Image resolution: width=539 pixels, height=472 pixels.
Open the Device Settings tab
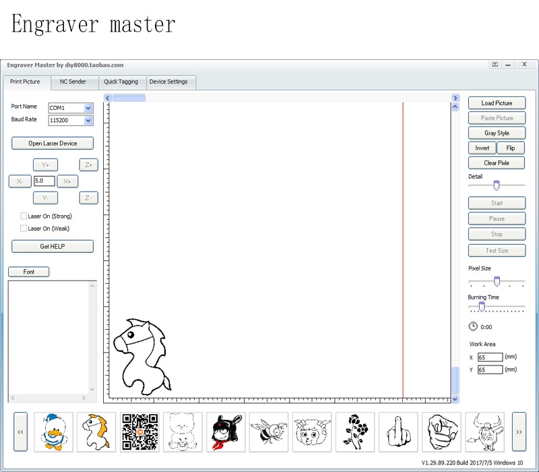click(x=168, y=82)
